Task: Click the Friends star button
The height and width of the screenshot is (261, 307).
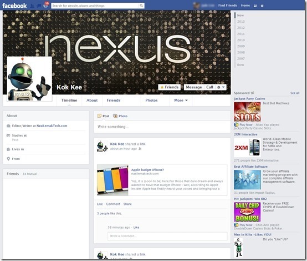Action: (170, 87)
